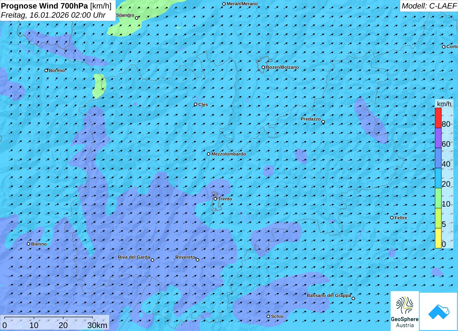Click the Trento city marker
This screenshot has height=331, width=458.
click(215, 199)
